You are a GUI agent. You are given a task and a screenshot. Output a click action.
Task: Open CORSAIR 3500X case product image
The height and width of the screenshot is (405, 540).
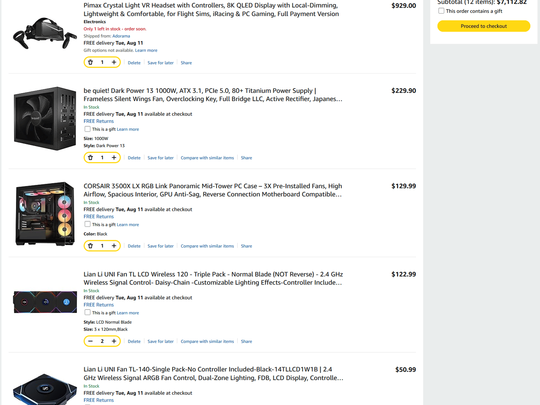(x=45, y=214)
